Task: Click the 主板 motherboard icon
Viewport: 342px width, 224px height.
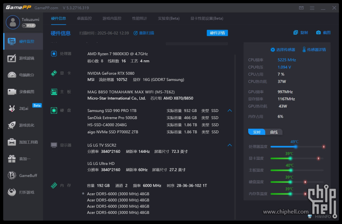Action: pyautogui.click(x=54, y=92)
